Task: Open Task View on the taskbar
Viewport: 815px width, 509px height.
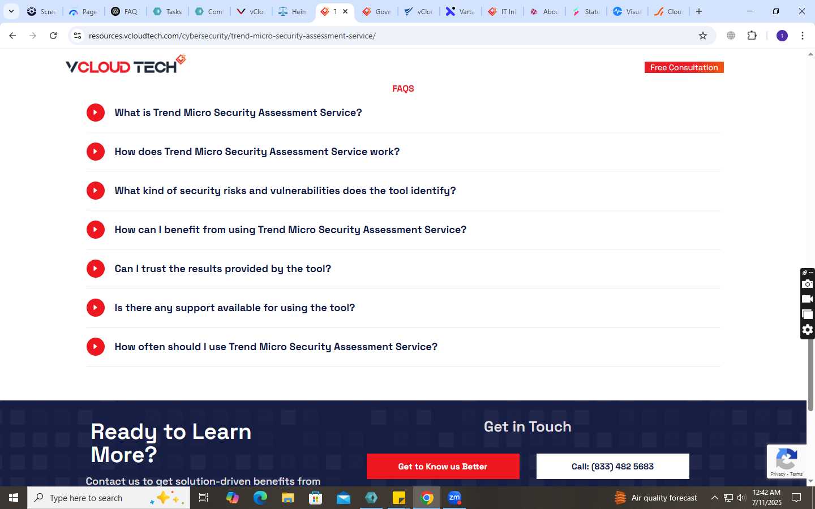Action: (204, 498)
